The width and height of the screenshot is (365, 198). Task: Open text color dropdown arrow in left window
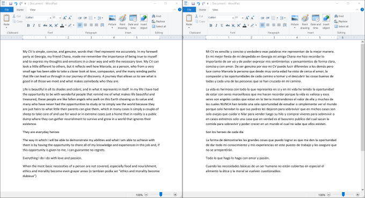coord(66,25)
